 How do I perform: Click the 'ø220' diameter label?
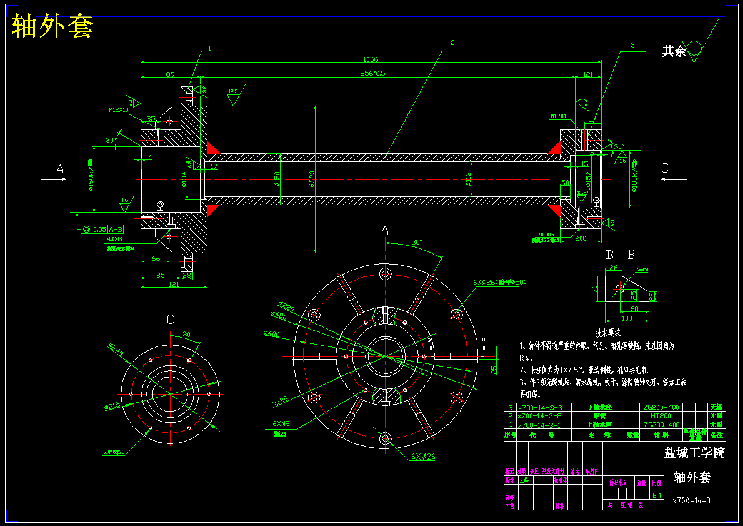(x=286, y=307)
